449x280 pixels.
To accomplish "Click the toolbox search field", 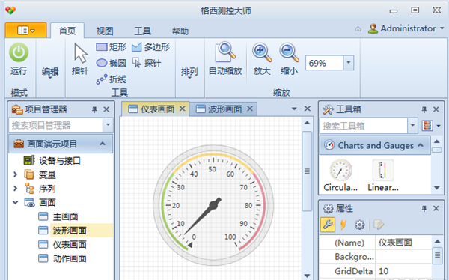I will (364, 126).
